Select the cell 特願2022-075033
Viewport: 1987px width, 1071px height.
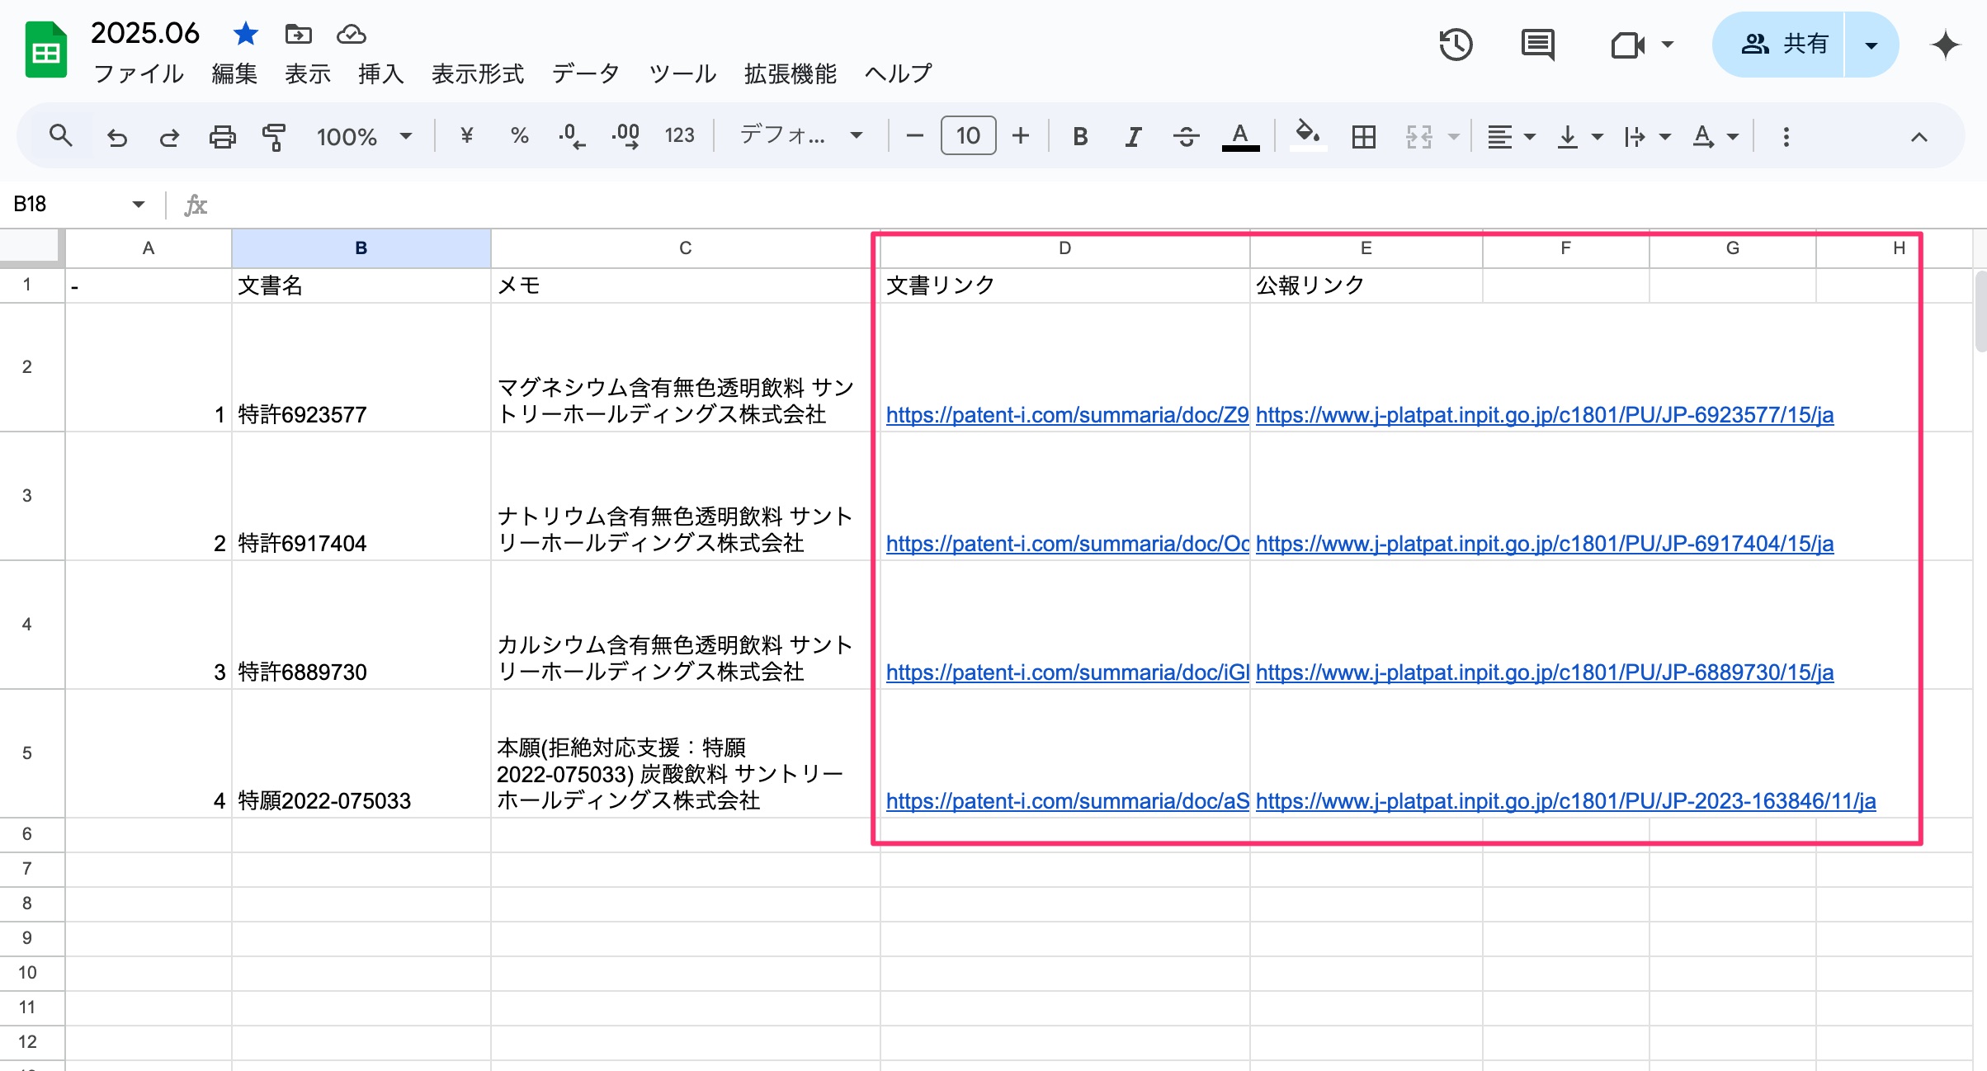tap(361, 753)
